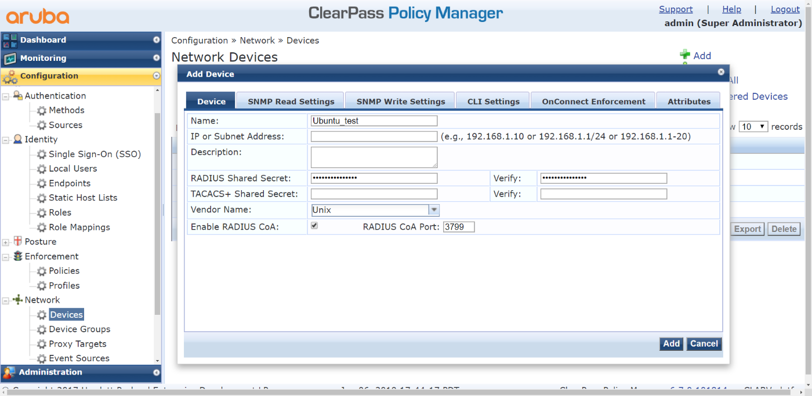Click the gear icon beside Methods
Viewport: 812px width, 396px height.
pos(42,110)
